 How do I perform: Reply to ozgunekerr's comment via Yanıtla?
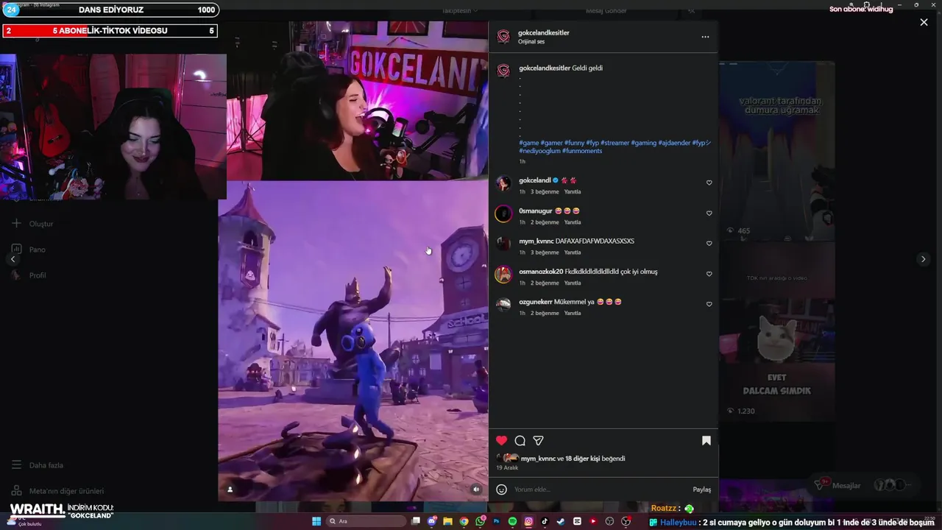pyautogui.click(x=573, y=313)
